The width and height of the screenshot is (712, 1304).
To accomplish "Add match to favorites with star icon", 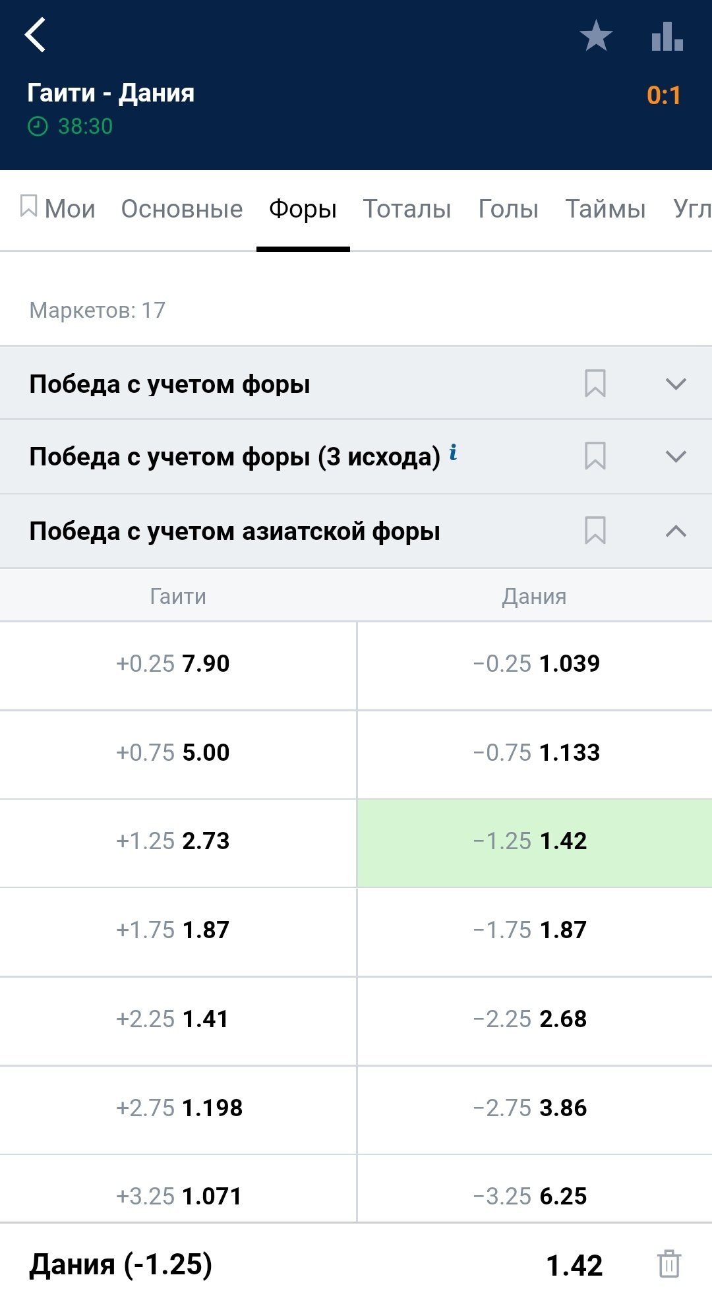I will click(596, 36).
